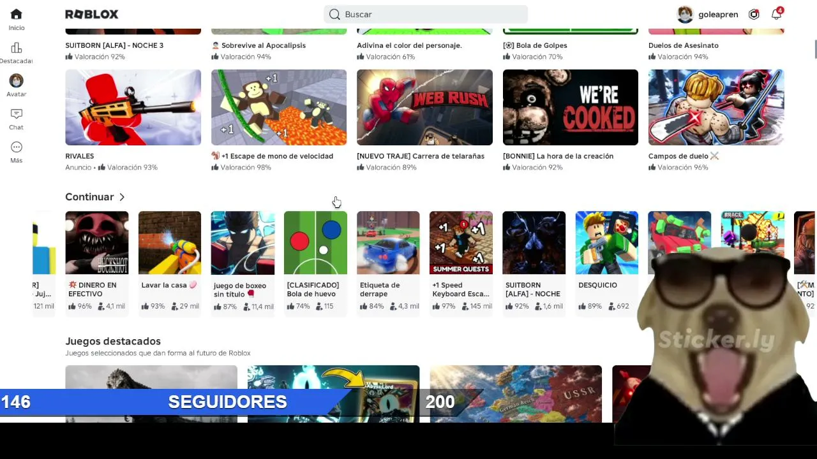Open the Campos de duelo thumbnail
The image size is (817, 459).
716,107
